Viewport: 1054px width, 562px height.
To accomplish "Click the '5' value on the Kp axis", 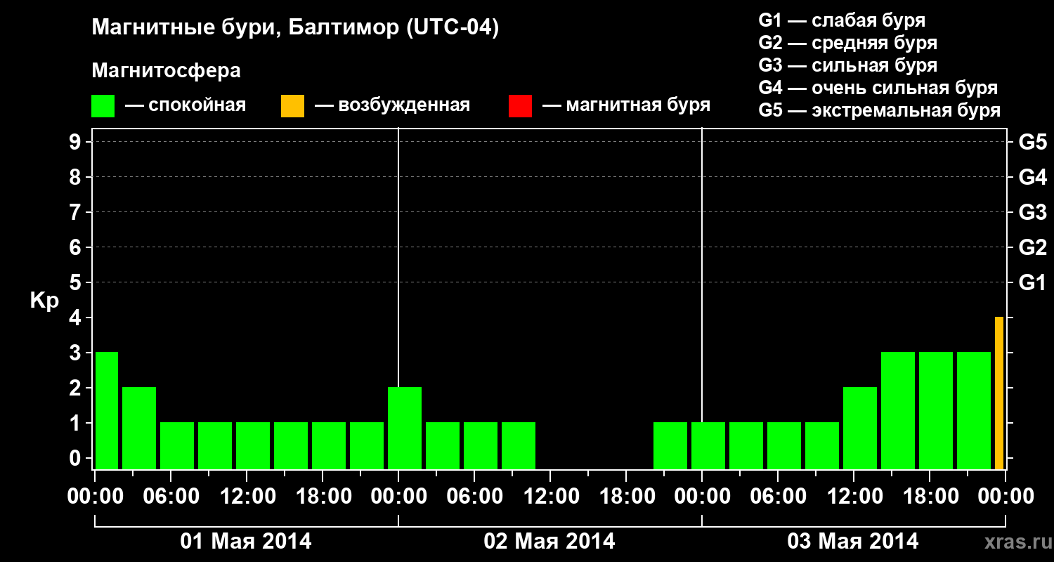I will pyautogui.click(x=77, y=283).
